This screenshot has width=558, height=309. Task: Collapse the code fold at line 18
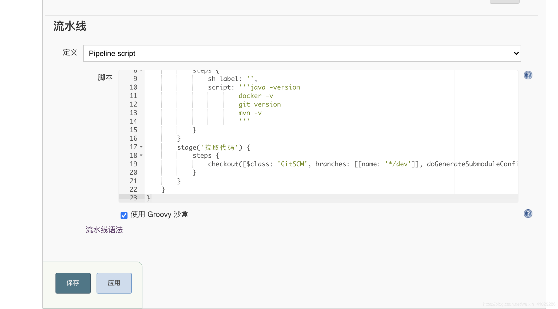(x=141, y=155)
